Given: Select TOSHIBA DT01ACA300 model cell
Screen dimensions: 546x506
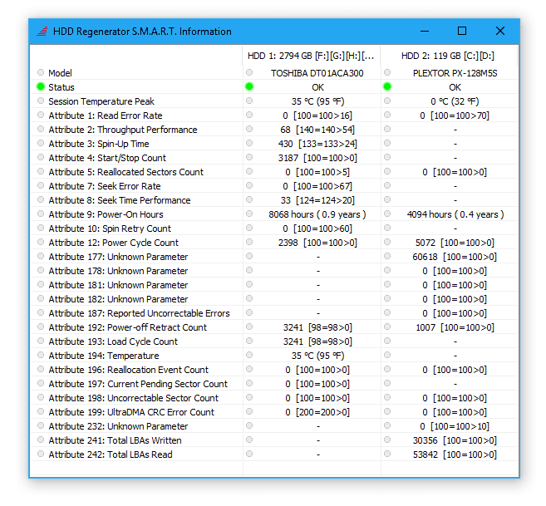Looking at the screenshot, I should pos(317,73).
